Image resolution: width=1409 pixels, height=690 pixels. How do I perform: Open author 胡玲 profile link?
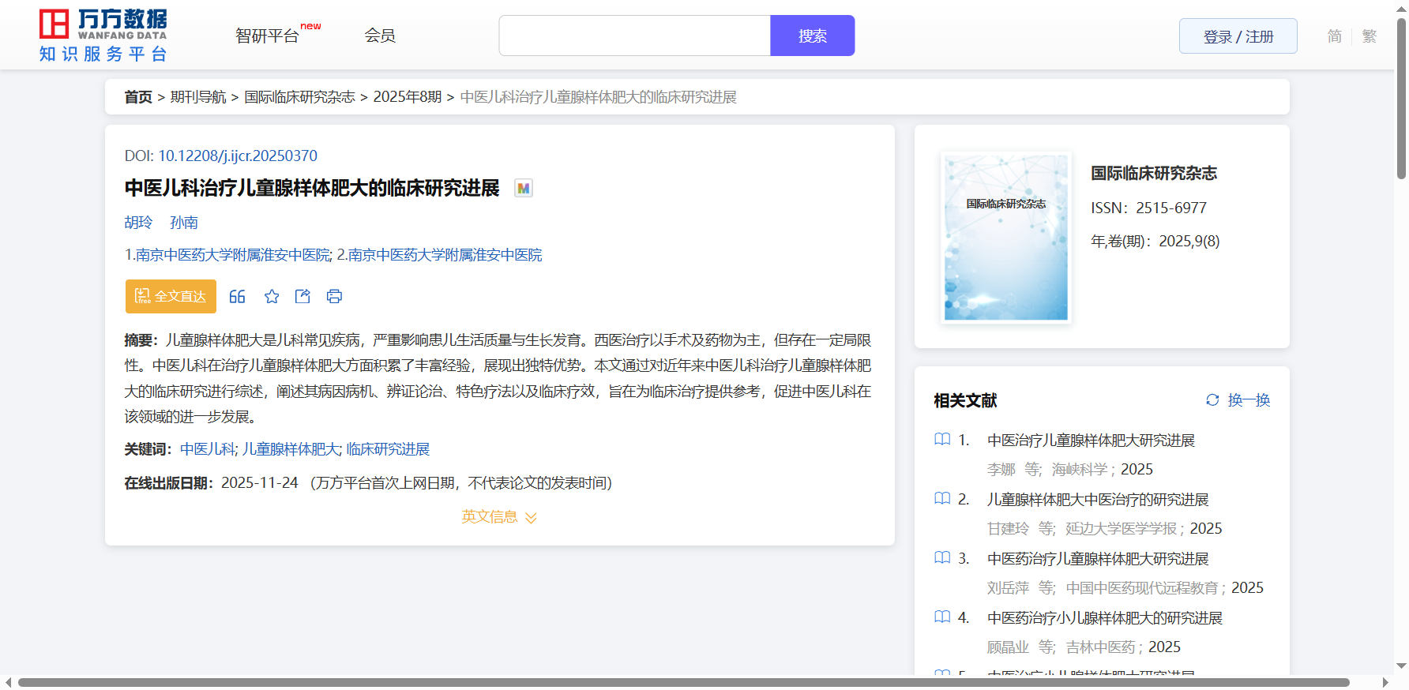tap(138, 223)
